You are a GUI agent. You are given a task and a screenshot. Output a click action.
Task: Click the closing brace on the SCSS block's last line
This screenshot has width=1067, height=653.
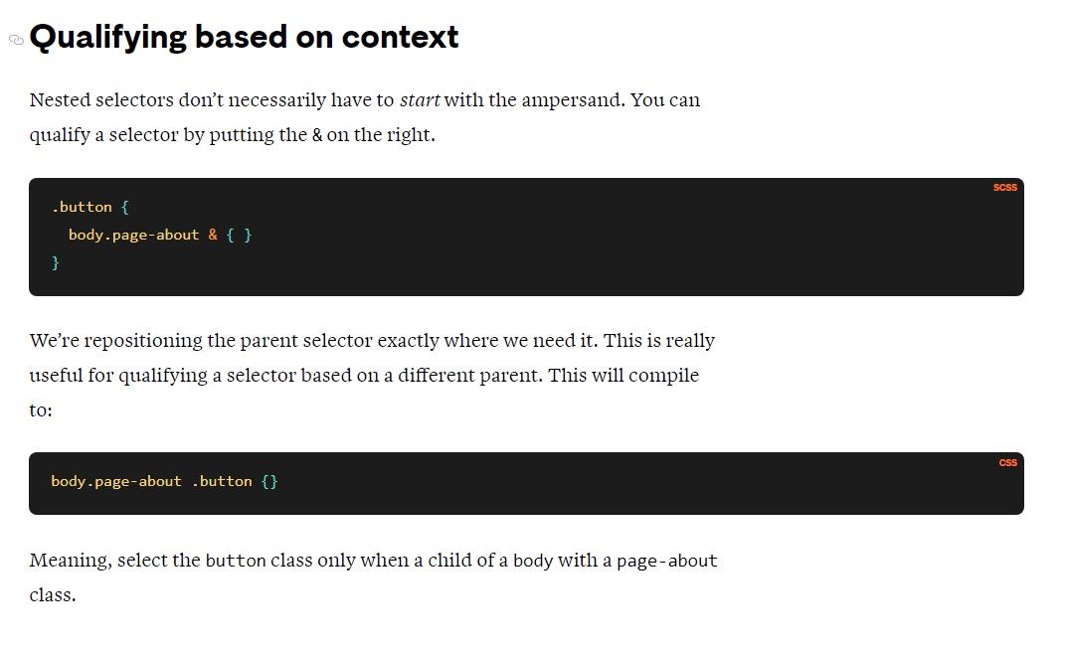pyautogui.click(x=55, y=262)
